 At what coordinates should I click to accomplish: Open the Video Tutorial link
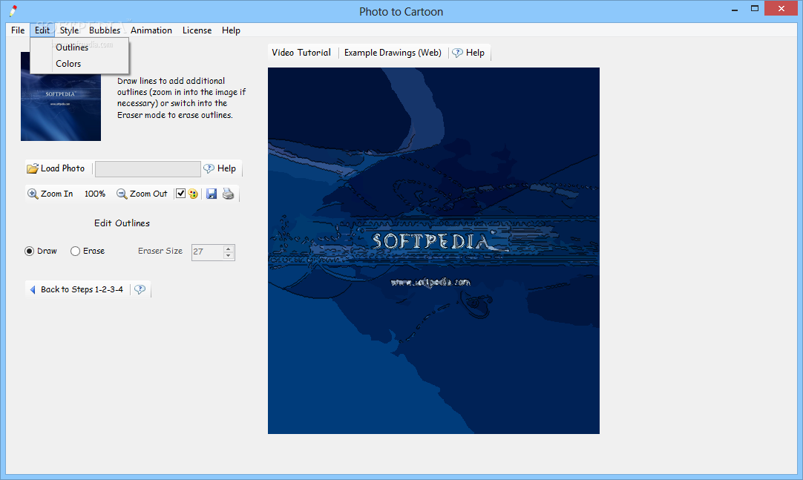[x=301, y=53]
